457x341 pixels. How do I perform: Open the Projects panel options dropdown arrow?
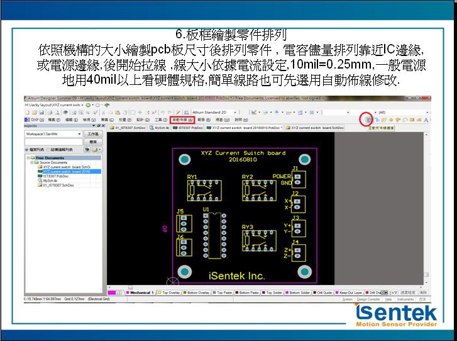tap(94, 126)
